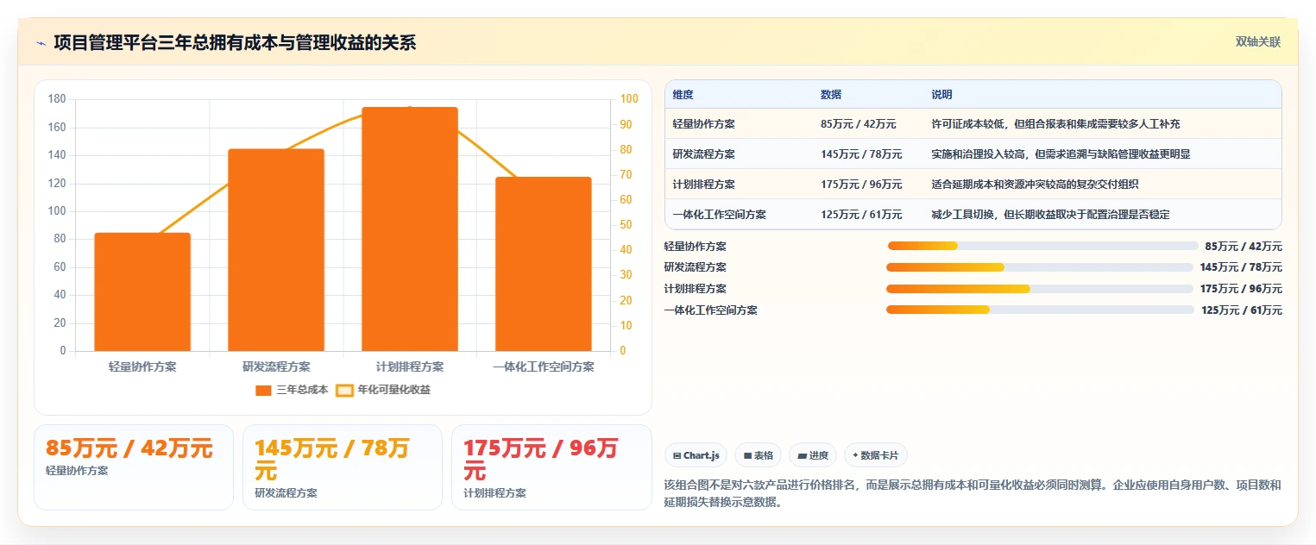Screen dimensions: 1316x545
Task: Open the 计划排程方案 data card
Action: coord(551,467)
